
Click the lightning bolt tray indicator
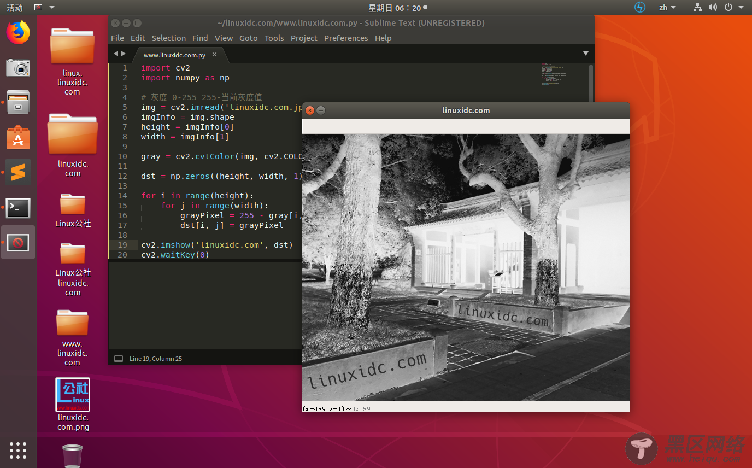click(640, 8)
